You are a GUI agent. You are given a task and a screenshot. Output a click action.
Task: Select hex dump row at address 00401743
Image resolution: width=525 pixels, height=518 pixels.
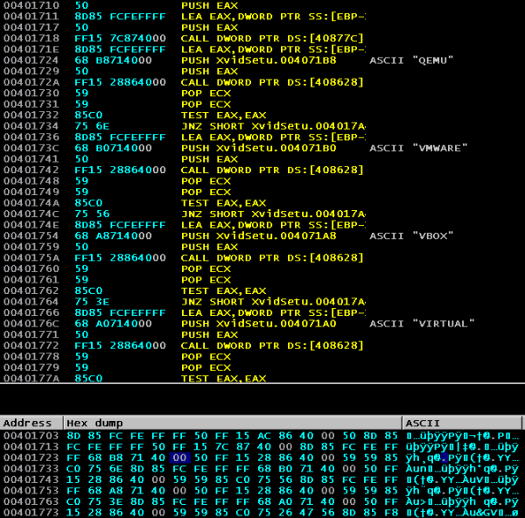261,479
